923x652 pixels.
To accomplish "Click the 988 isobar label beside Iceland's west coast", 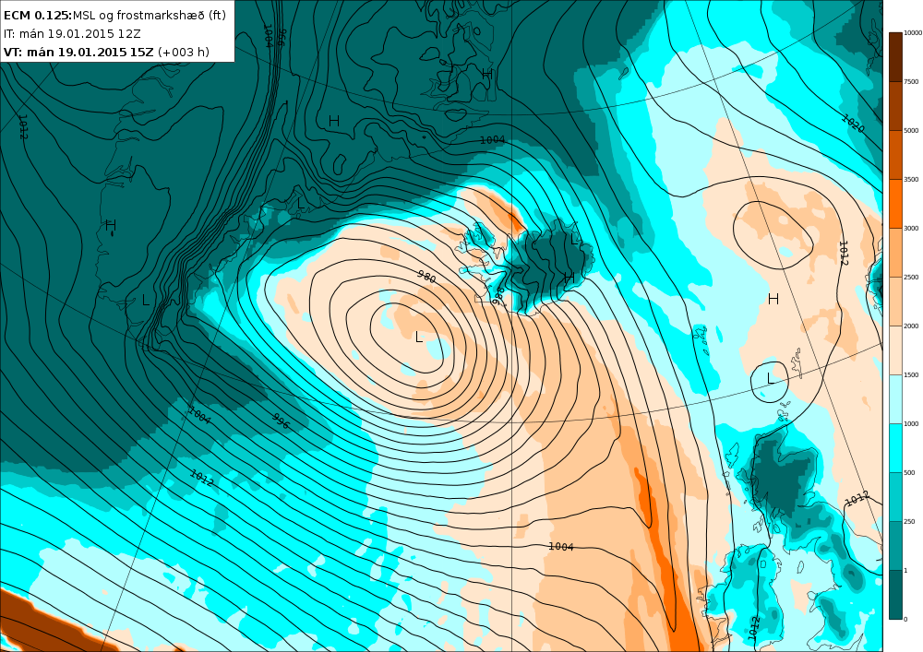I will pyautogui.click(x=498, y=296).
